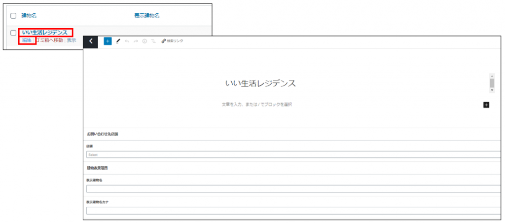Click the scrollbar down arrow
505x223 pixels.
(x=492, y=91)
